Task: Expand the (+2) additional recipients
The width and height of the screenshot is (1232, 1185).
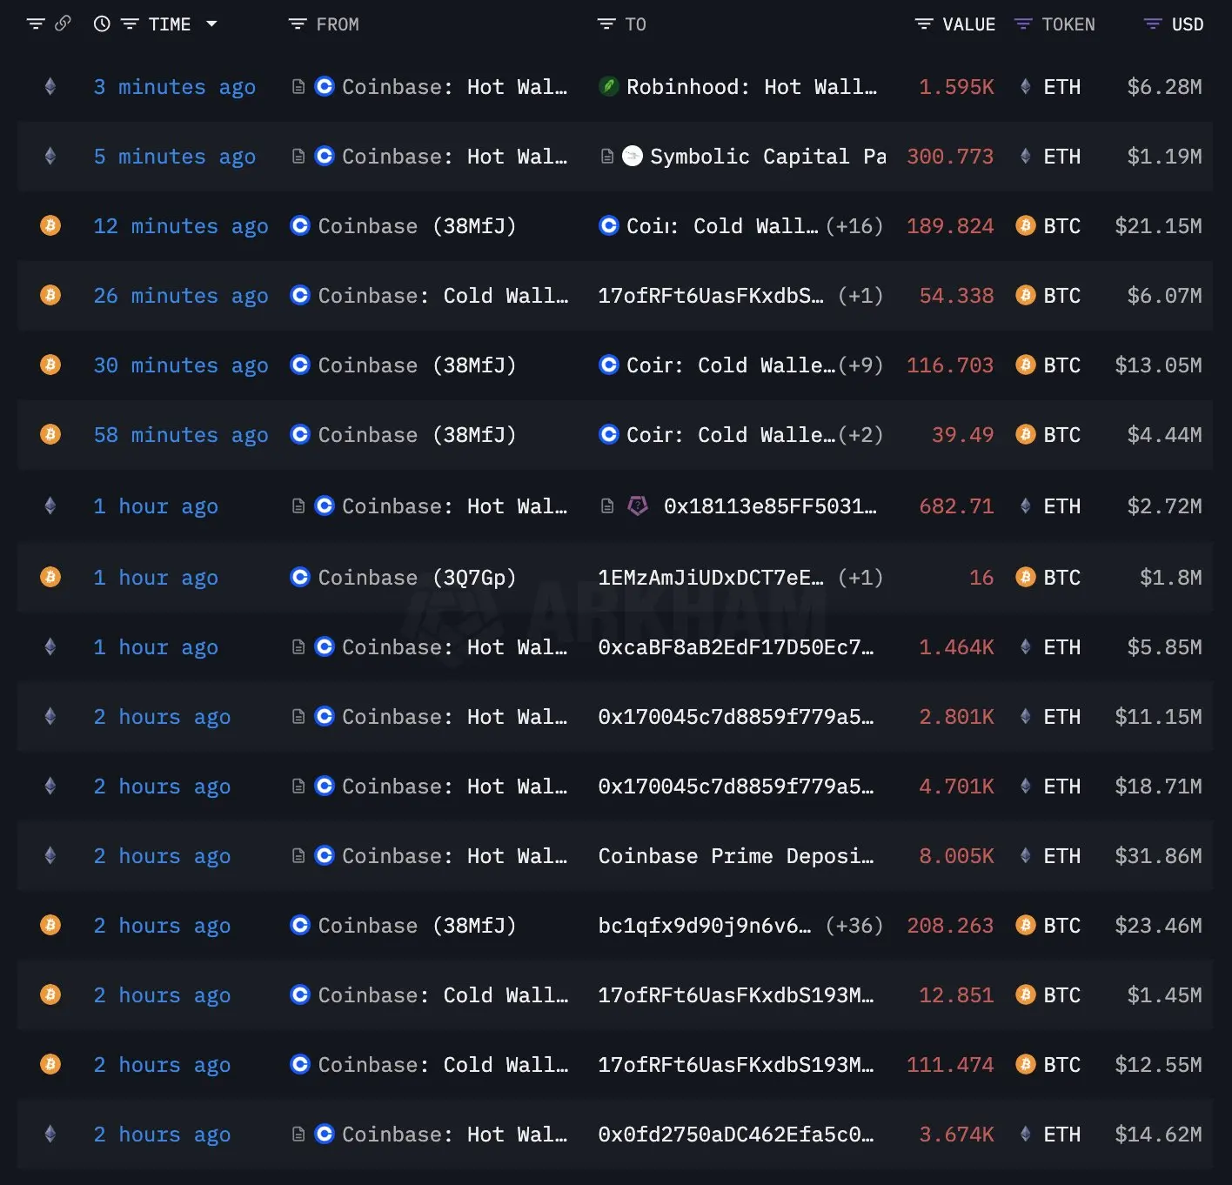Action: coord(860,435)
